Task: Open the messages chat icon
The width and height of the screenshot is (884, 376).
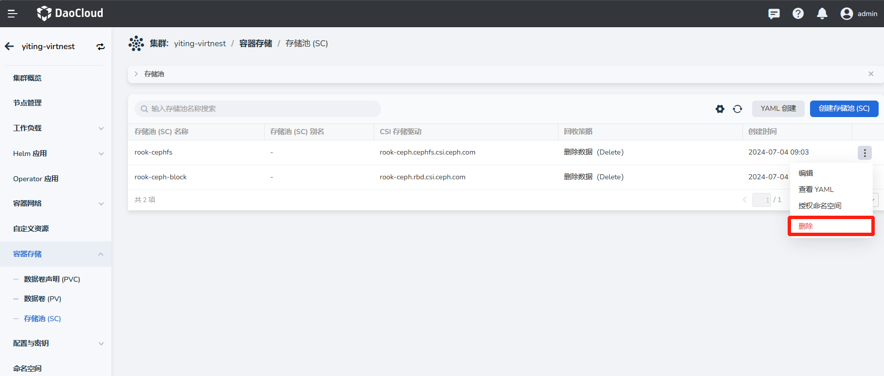Action: tap(774, 14)
